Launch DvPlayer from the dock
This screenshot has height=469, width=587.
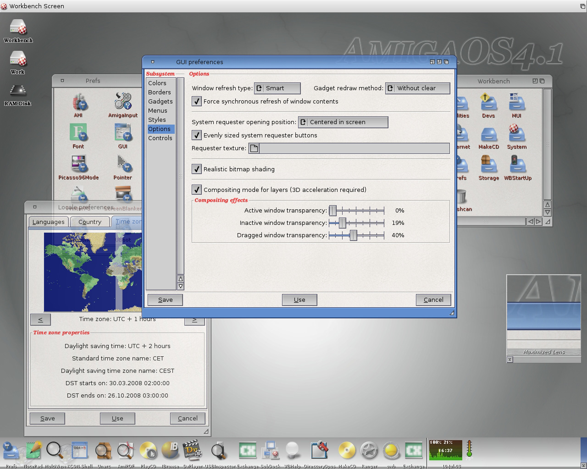[x=193, y=451]
